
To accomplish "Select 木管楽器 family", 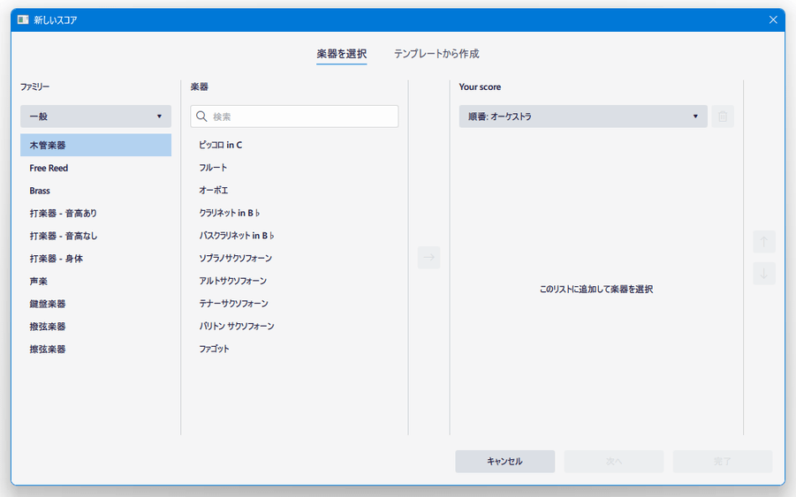I will [x=96, y=145].
